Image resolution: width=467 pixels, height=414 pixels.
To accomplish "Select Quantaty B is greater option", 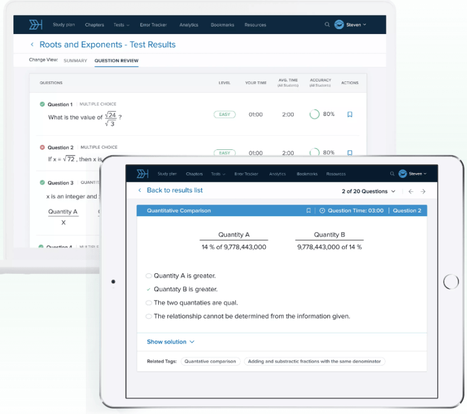I will tap(148, 289).
